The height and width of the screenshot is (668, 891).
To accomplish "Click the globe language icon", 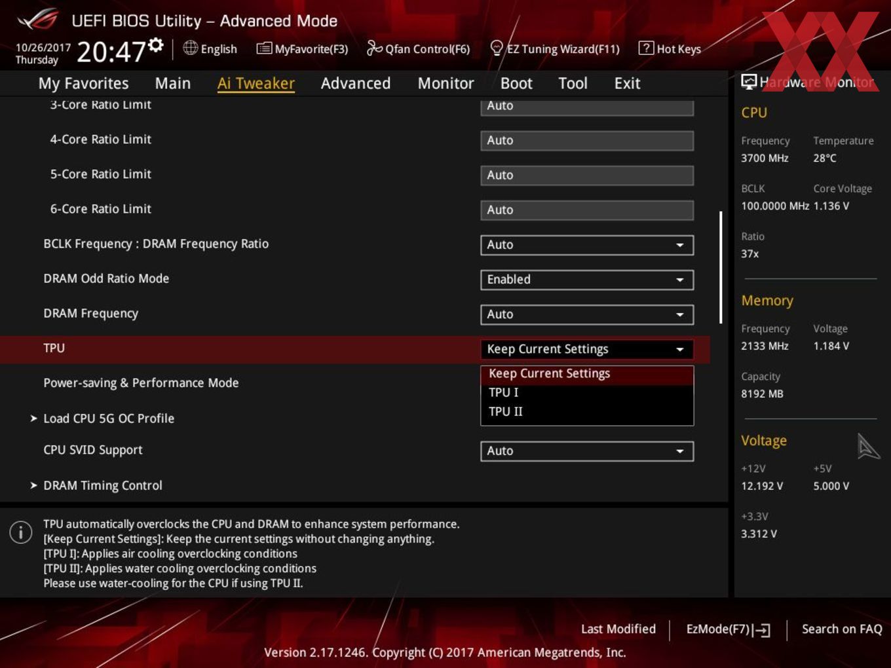I will coord(190,48).
